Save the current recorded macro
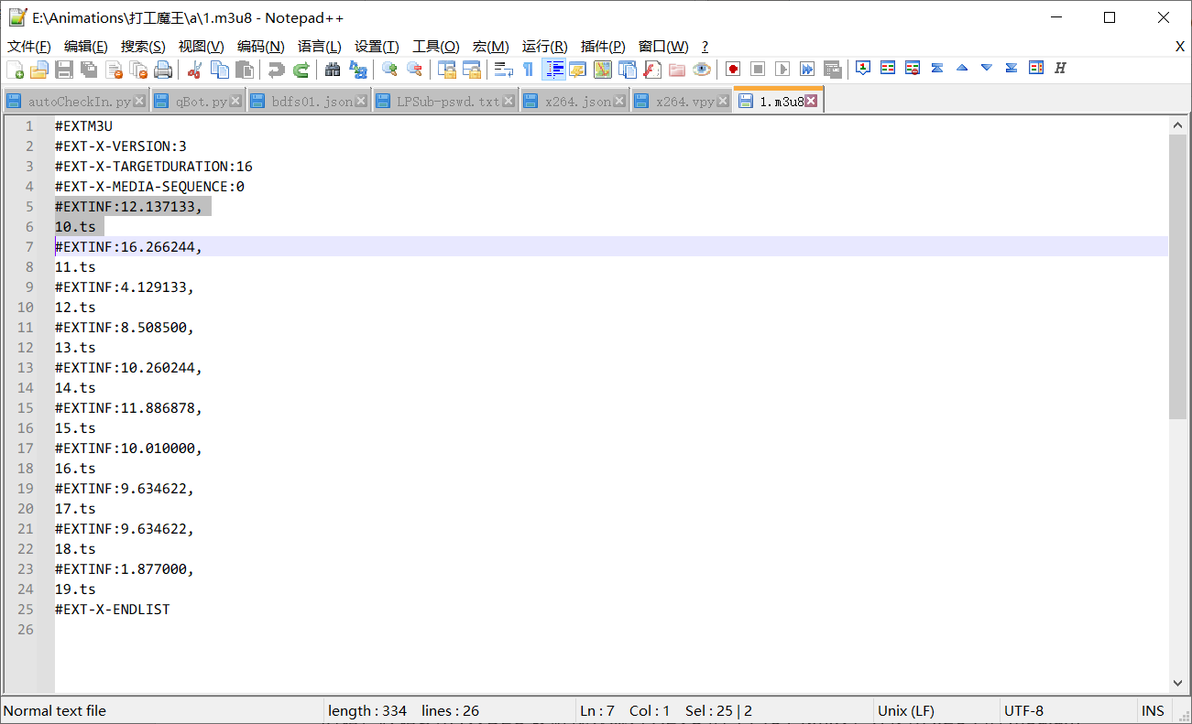This screenshot has width=1192, height=724. click(x=832, y=69)
